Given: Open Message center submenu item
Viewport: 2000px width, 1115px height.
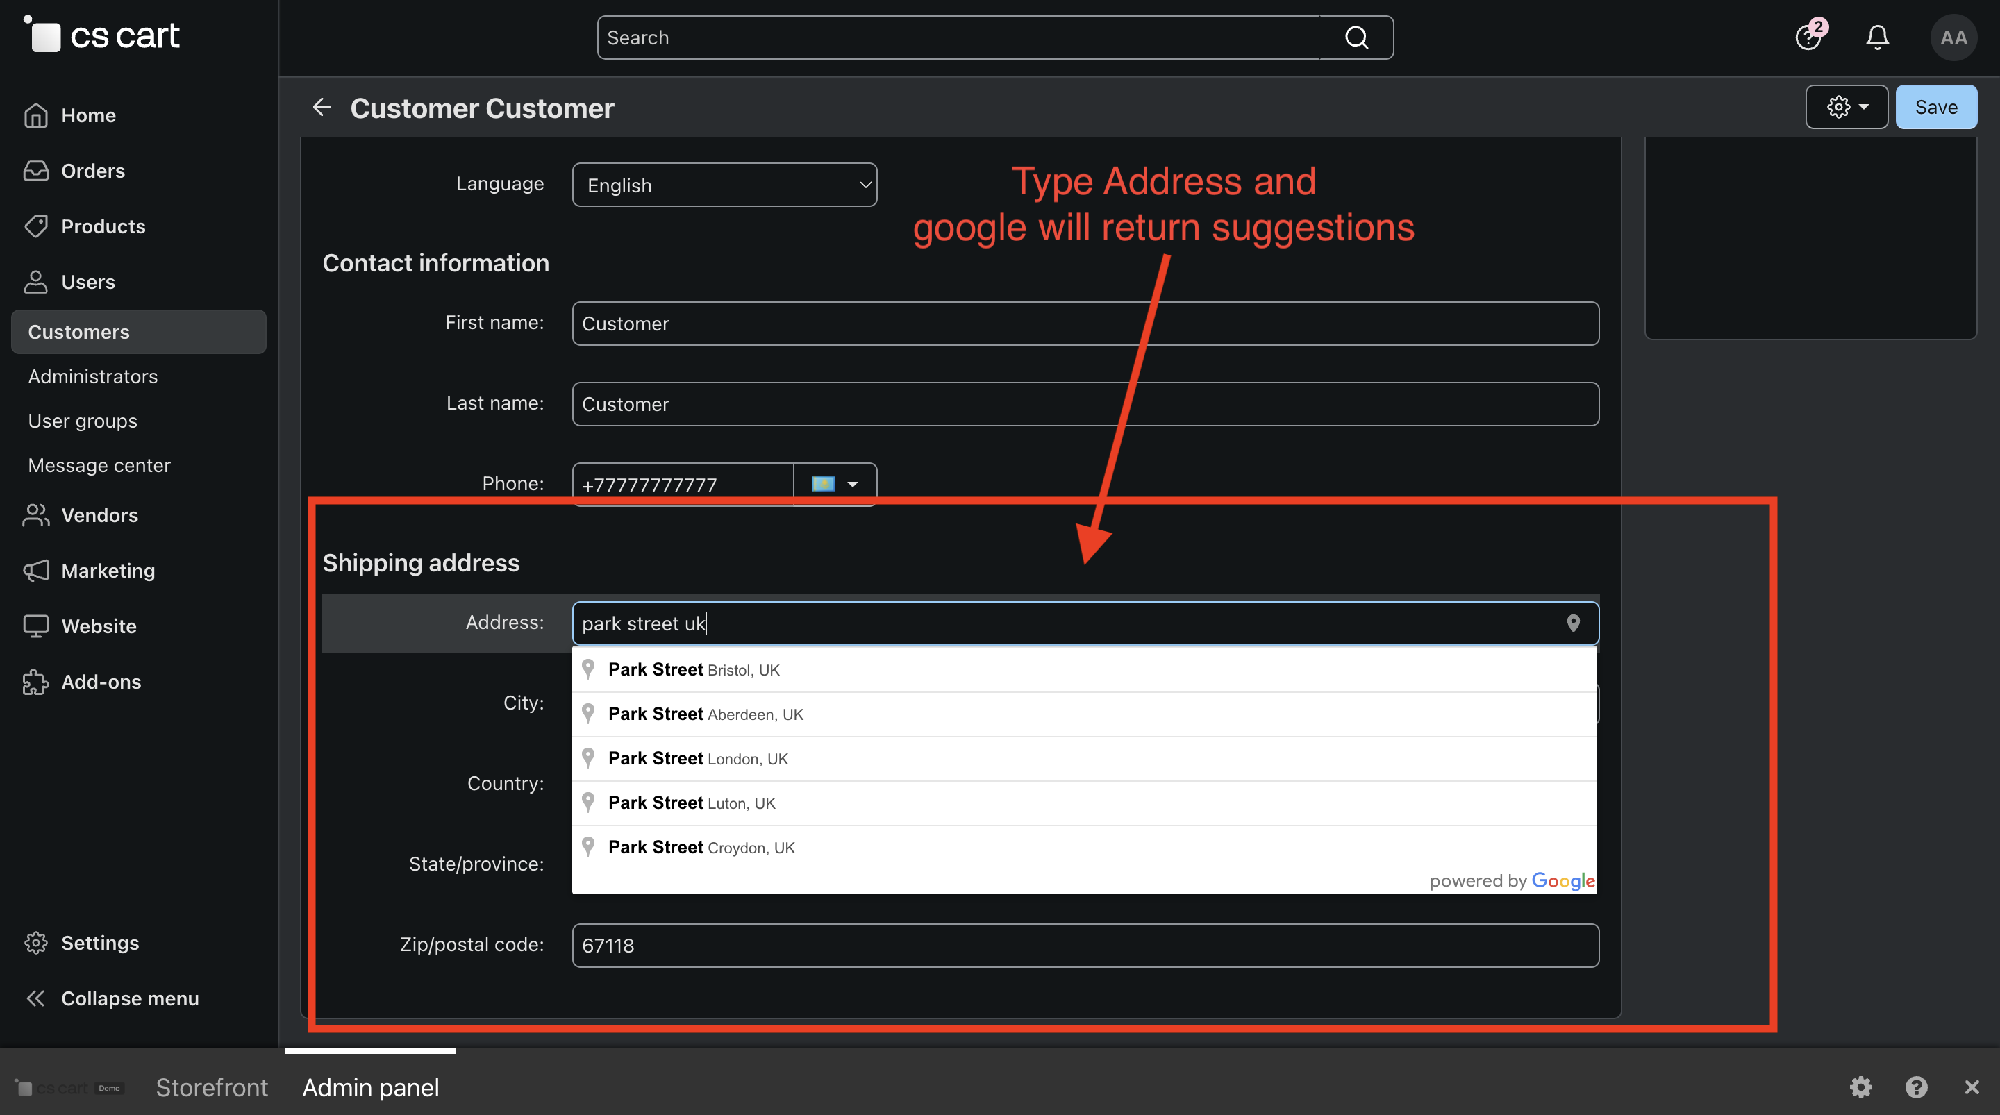Looking at the screenshot, I should 99,465.
